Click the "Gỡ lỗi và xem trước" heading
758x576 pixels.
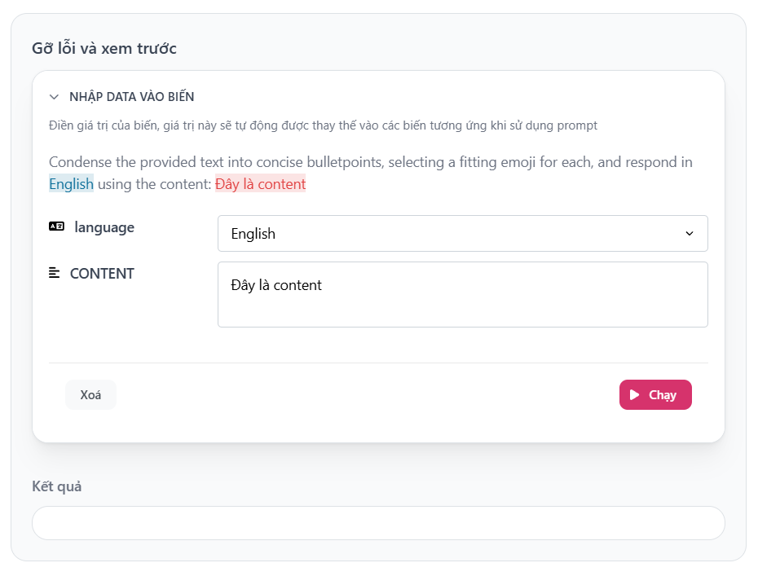point(104,48)
